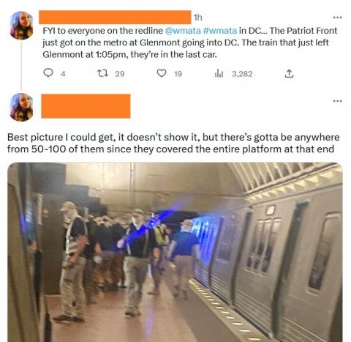Open second tweet author's profile avatar
351x342 pixels.
tap(21, 107)
